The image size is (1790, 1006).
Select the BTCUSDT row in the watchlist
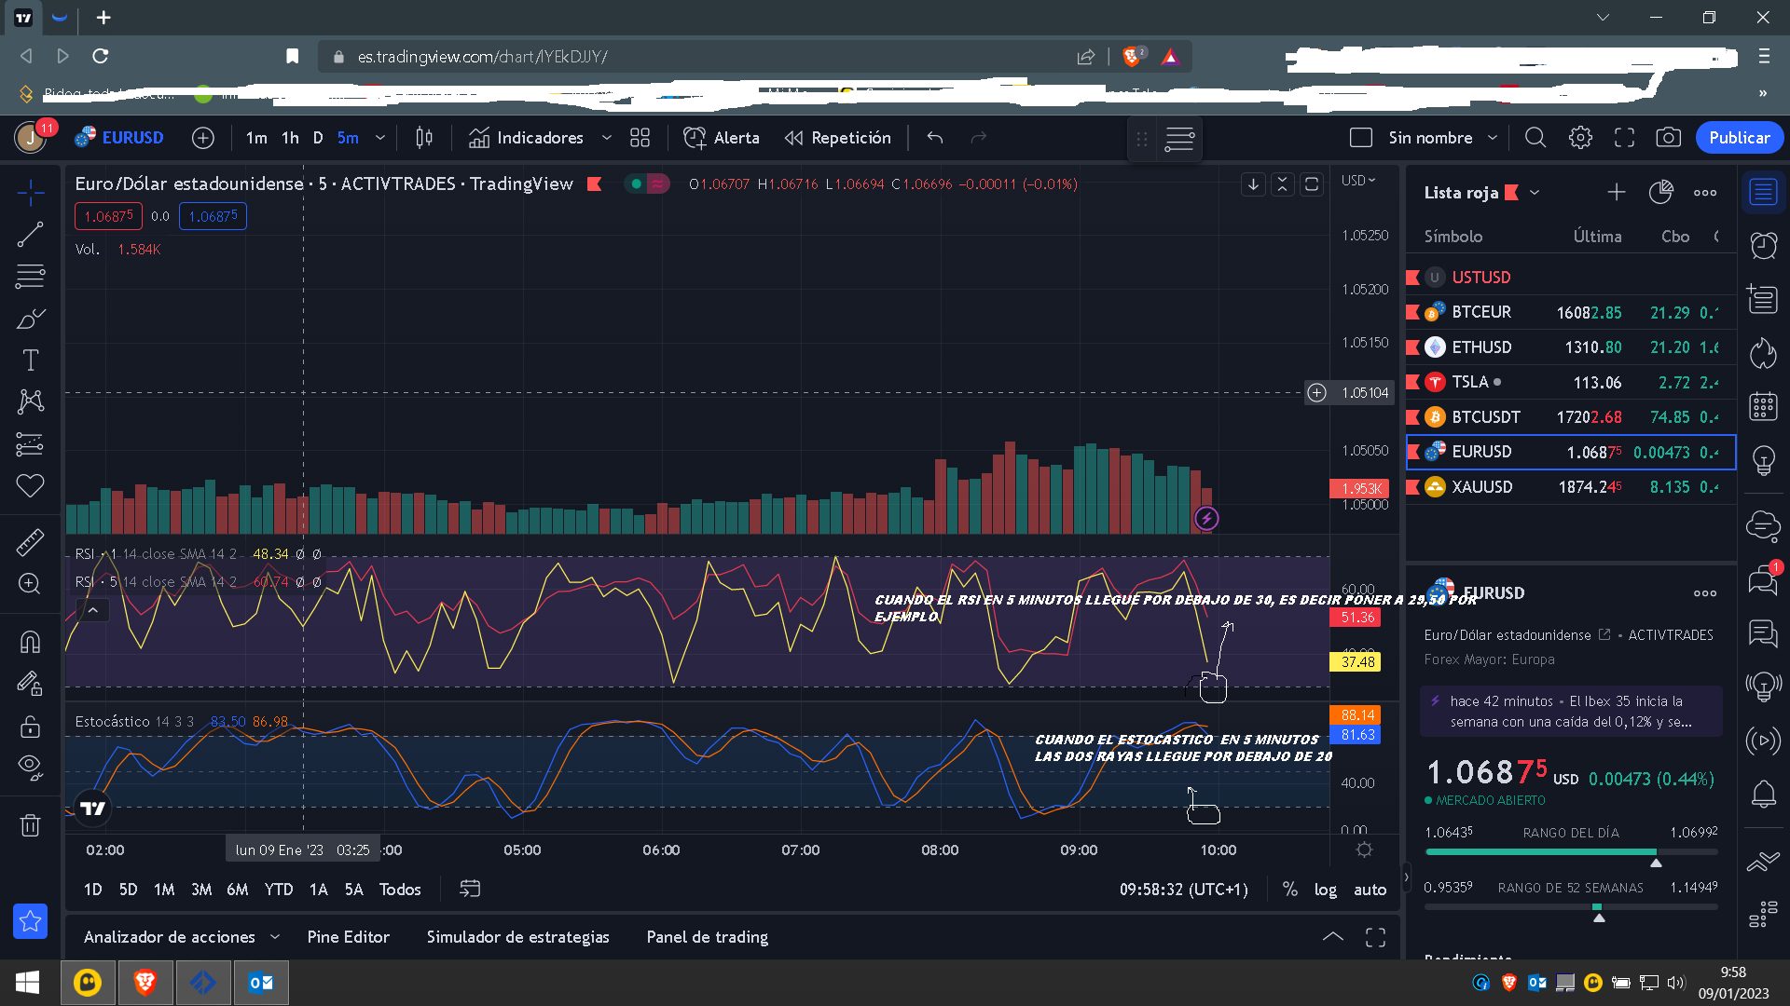[x=1486, y=416]
